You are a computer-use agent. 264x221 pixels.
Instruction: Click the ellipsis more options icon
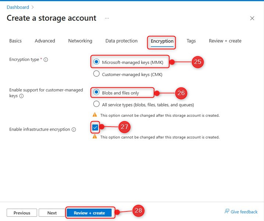pos(107,18)
